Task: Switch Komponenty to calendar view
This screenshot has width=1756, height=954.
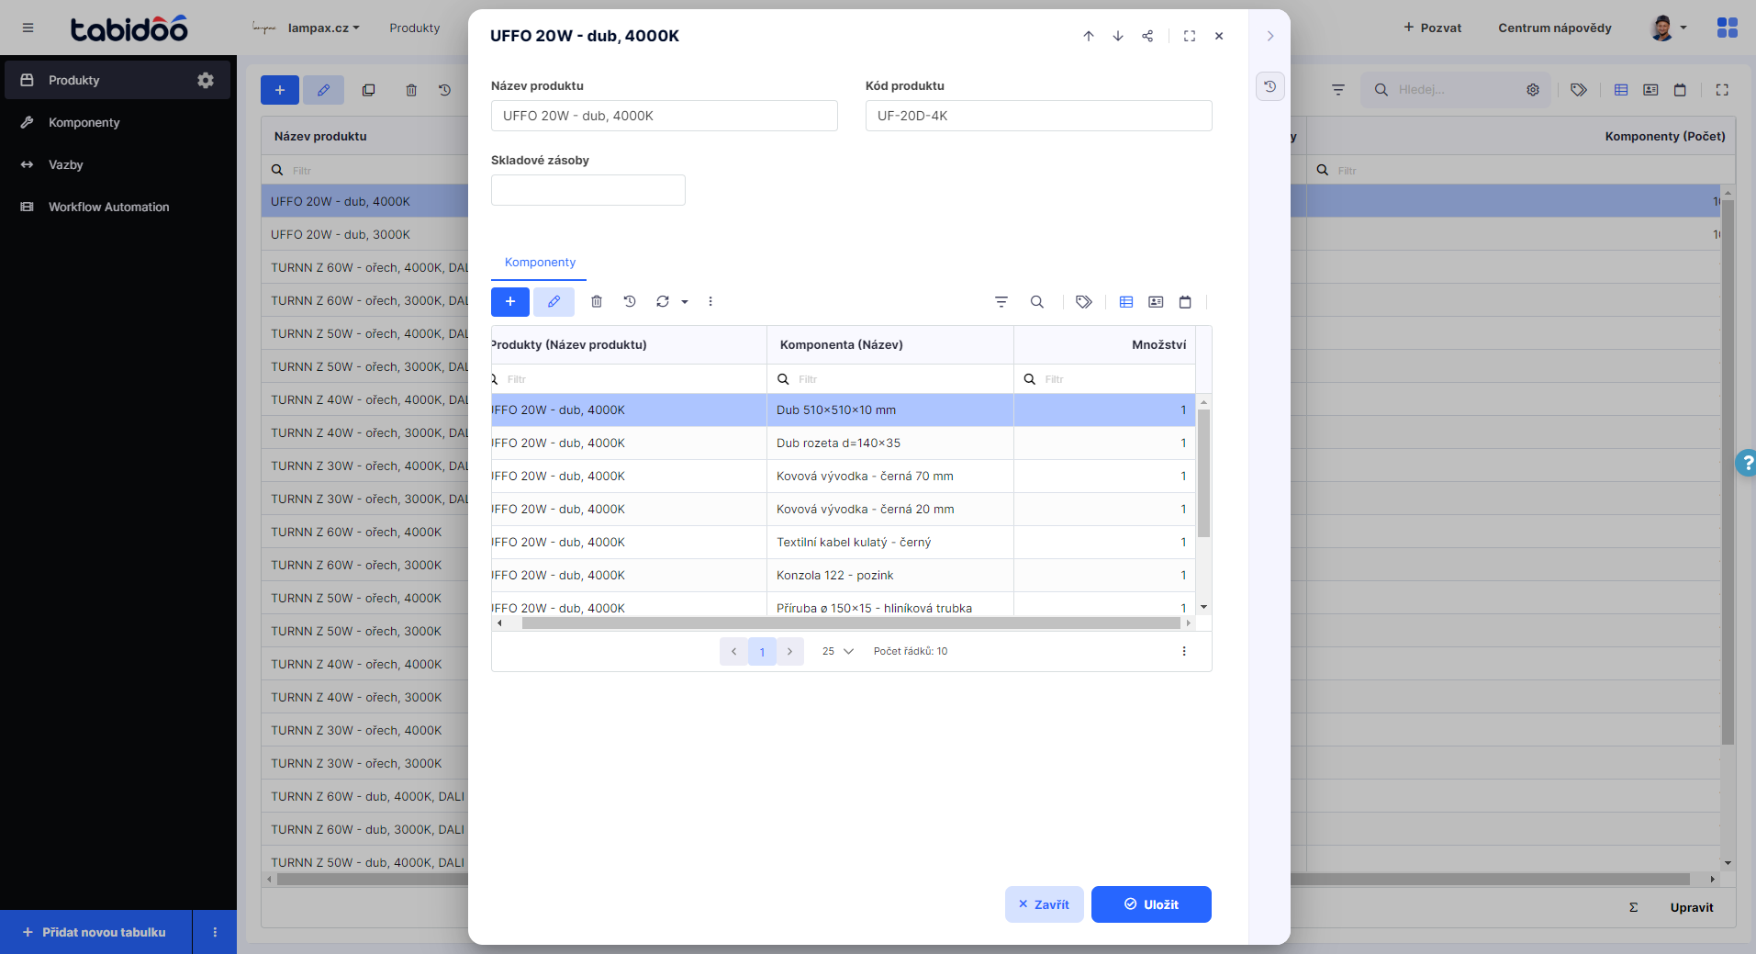Action: 1185,302
